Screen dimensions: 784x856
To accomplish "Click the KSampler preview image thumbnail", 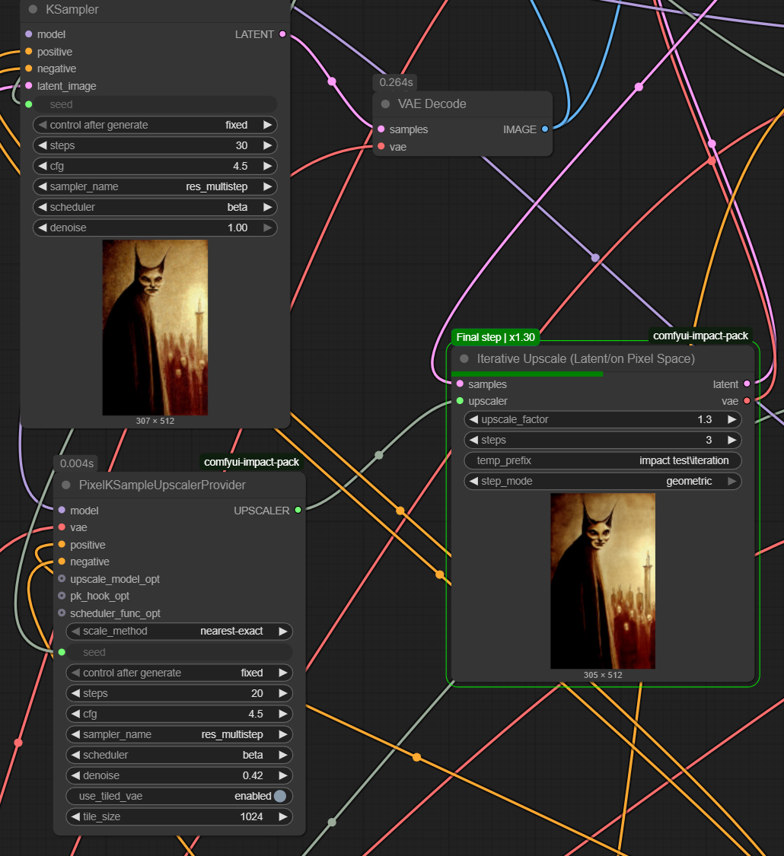I will (155, 327).
